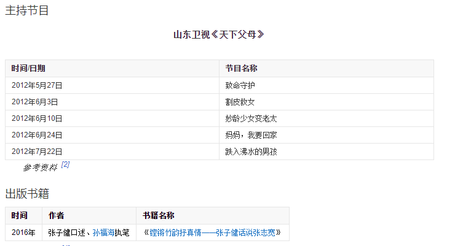
Task: Select the 2012年5月27日 date cell
Action: click(37, 85)
